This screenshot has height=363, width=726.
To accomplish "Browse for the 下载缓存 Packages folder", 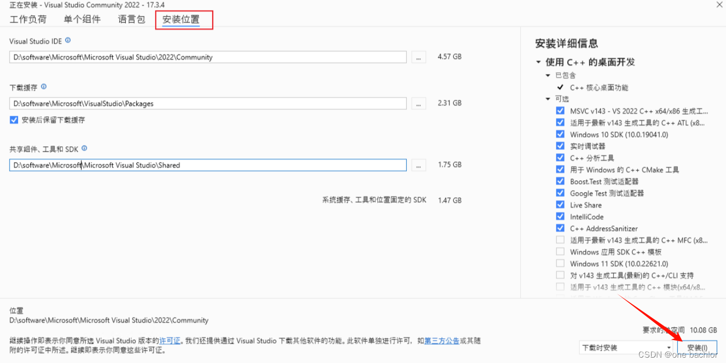I will click(x=419, y=104).
